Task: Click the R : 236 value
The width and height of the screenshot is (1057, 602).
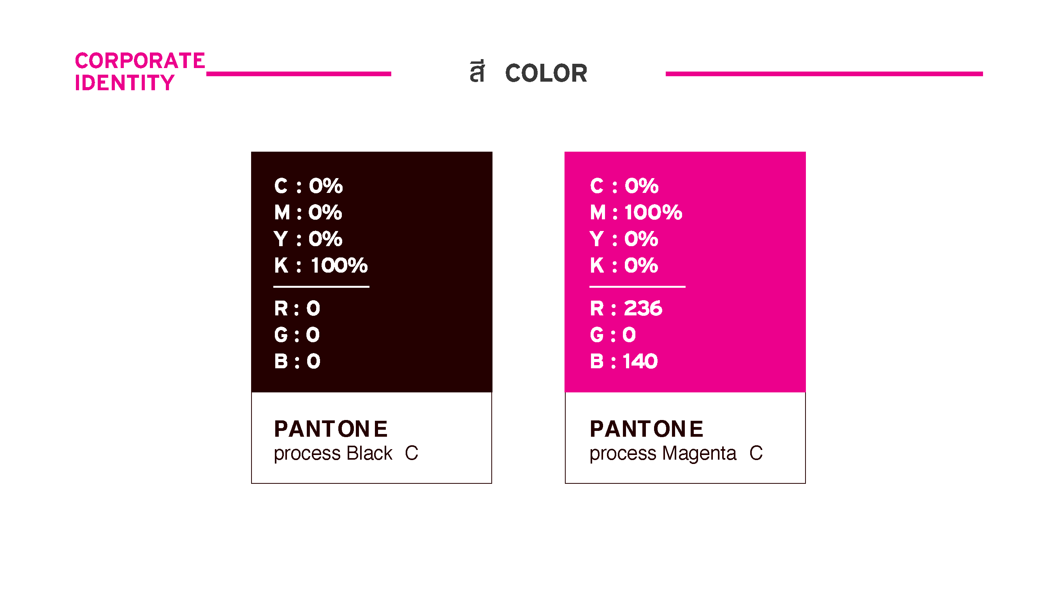Action: (x=626, y=308)
